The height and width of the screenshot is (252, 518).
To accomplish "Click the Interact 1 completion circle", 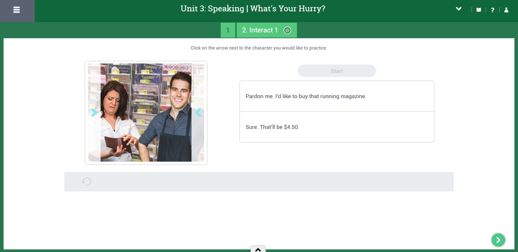I will (x=287, y=30).
